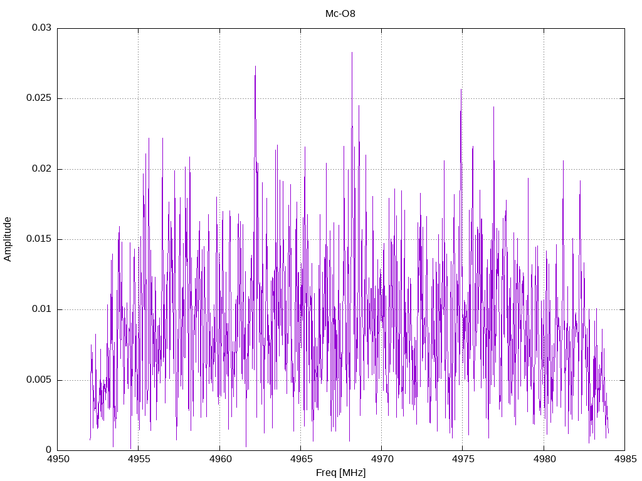Click the y-axis tick label 0.025
Screen dimensions: 642x481
(39, 98)
